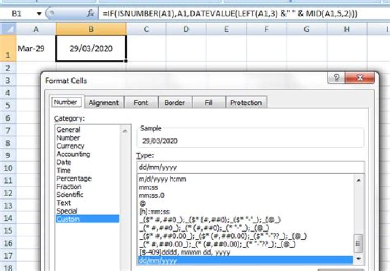This screenshot has width=390, height=271.
Task: Select the Special category
Action: (x=87, y=211)
